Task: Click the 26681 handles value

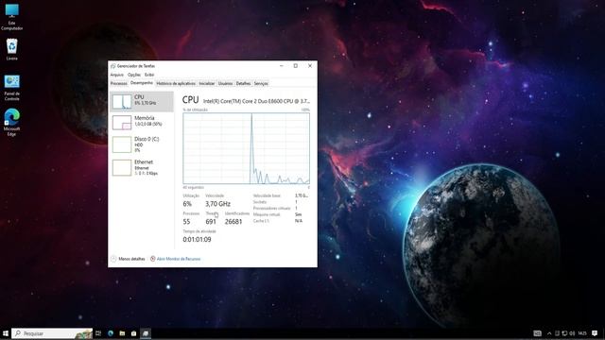Action: (233, 222)
